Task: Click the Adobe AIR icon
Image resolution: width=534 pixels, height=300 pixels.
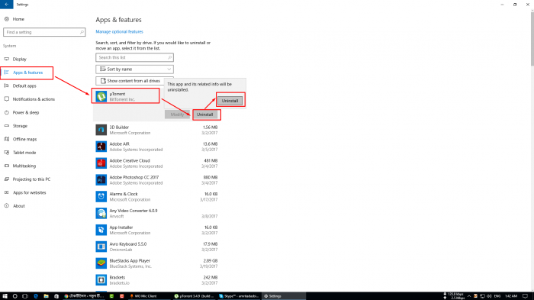Action: pos(101,147)
